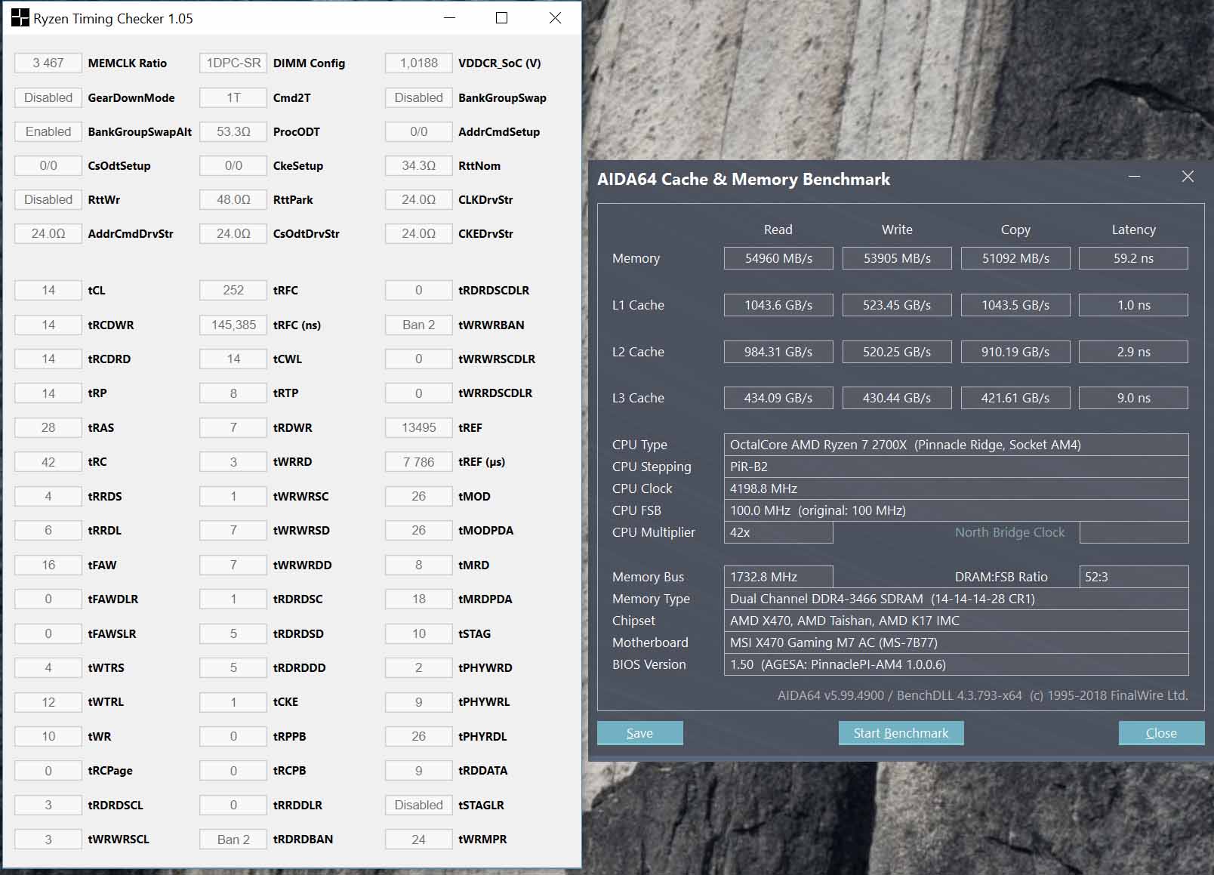Click the Motherboard MSI X470 field

click(956, 642)
